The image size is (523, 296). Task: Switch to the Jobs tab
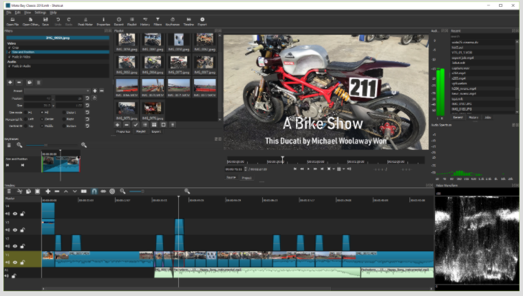[x=488, y=117]
